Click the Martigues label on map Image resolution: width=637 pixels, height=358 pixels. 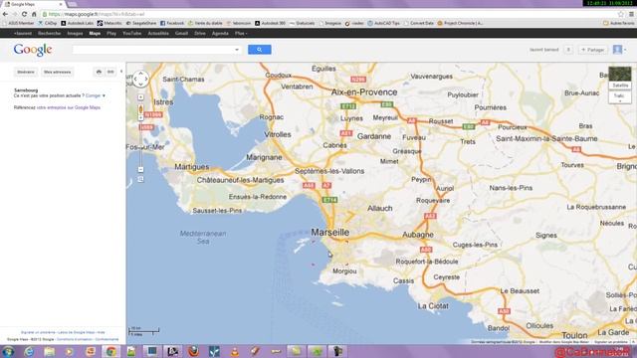pyautogui.click(x=192, y=167)
